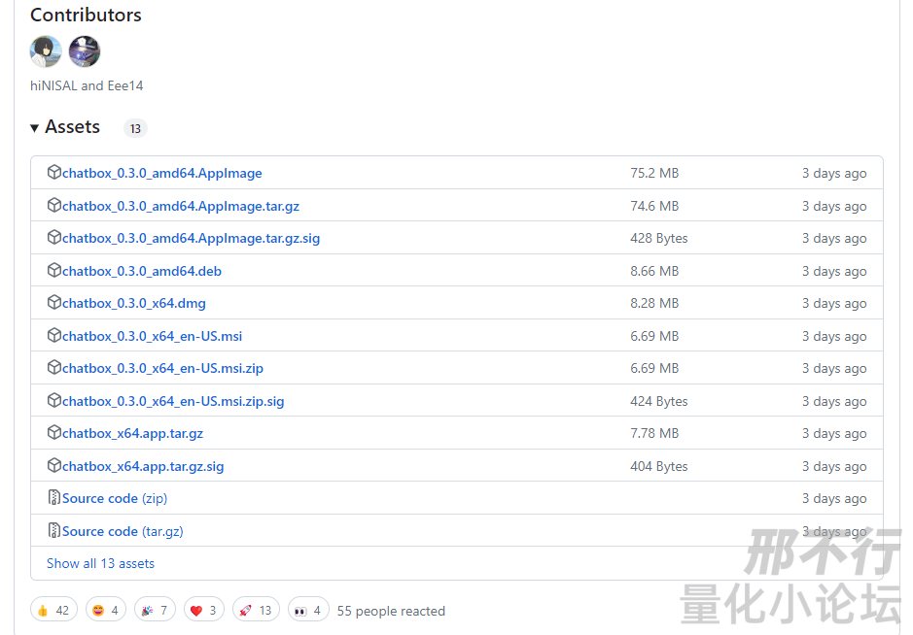Click package icon beside amd64.AppImage

pos(54,172)
